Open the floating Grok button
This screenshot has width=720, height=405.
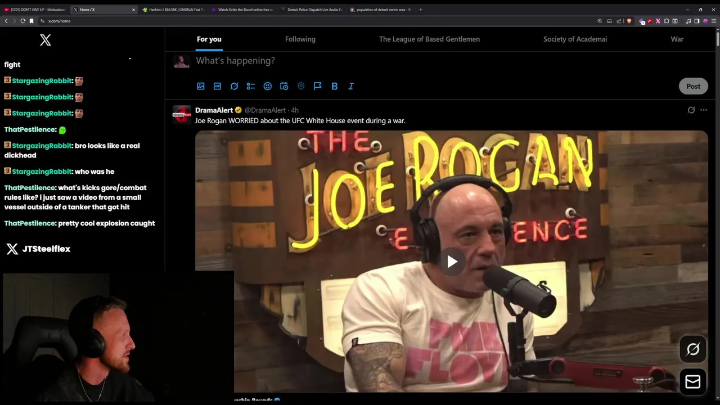(693, 349)
